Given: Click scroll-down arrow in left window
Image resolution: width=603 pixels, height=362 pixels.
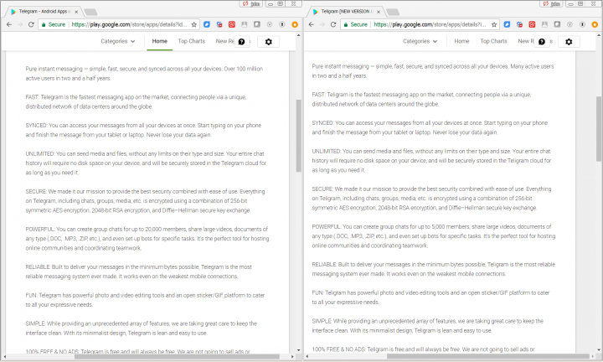Looking at the screenshot, I should [x=299, y=350].
